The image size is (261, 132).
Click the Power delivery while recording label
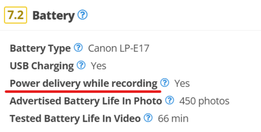click(x=84, y=83)
